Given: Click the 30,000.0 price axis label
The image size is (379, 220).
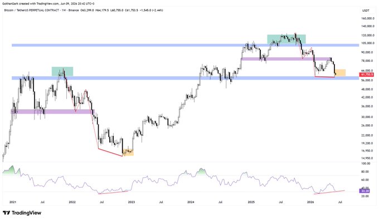Looking at the screenshot, I should click(368, 117).
